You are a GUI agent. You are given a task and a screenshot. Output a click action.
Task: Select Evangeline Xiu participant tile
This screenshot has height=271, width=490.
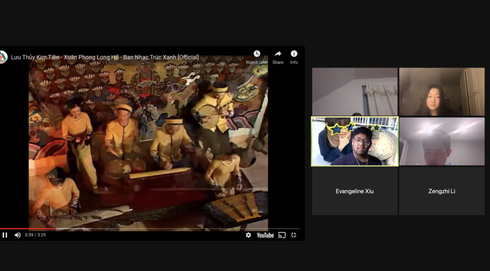pos(355,191)
